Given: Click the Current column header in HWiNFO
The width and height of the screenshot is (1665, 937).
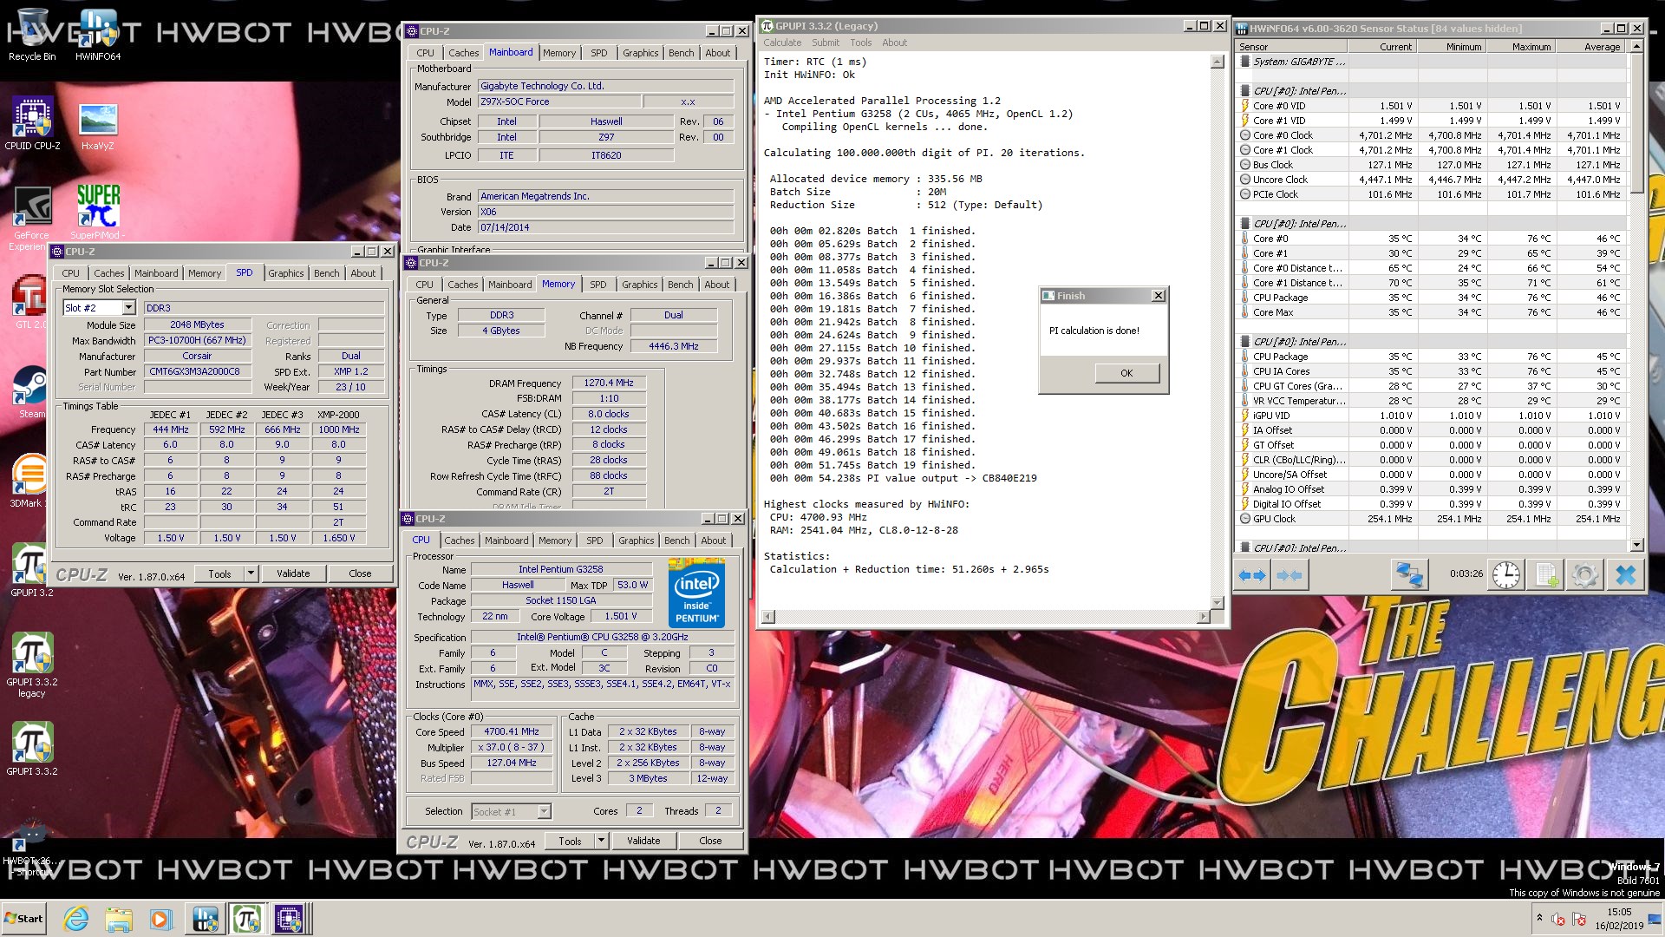Looking at the screenshot, I should pyautogui.click(x=1383, y=47).
